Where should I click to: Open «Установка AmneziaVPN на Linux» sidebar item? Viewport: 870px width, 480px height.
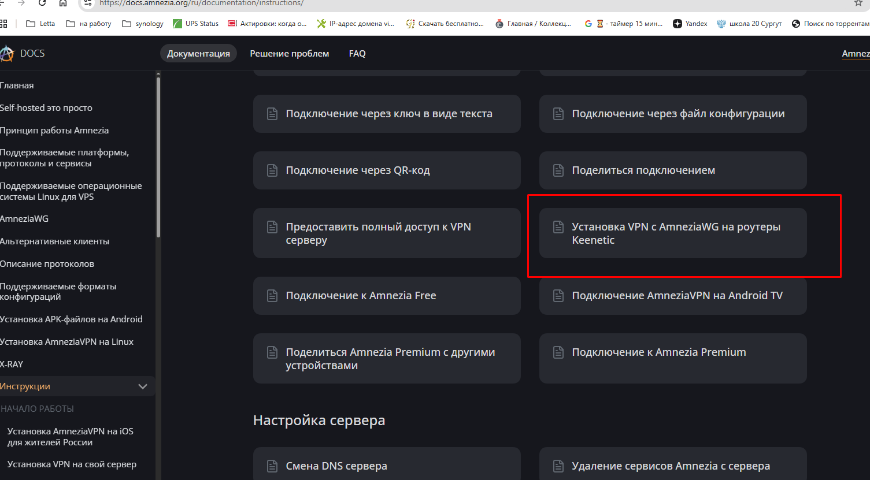(66, 342)
